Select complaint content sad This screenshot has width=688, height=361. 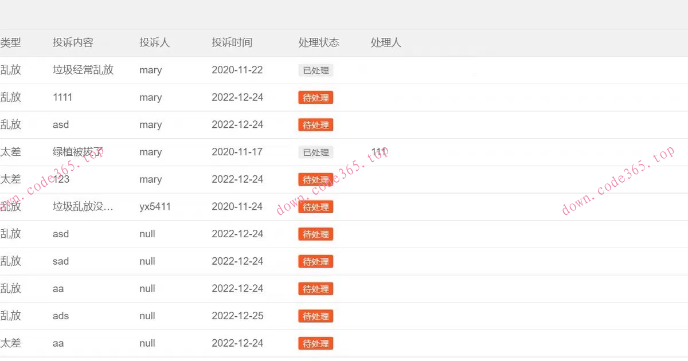(61, 261)
